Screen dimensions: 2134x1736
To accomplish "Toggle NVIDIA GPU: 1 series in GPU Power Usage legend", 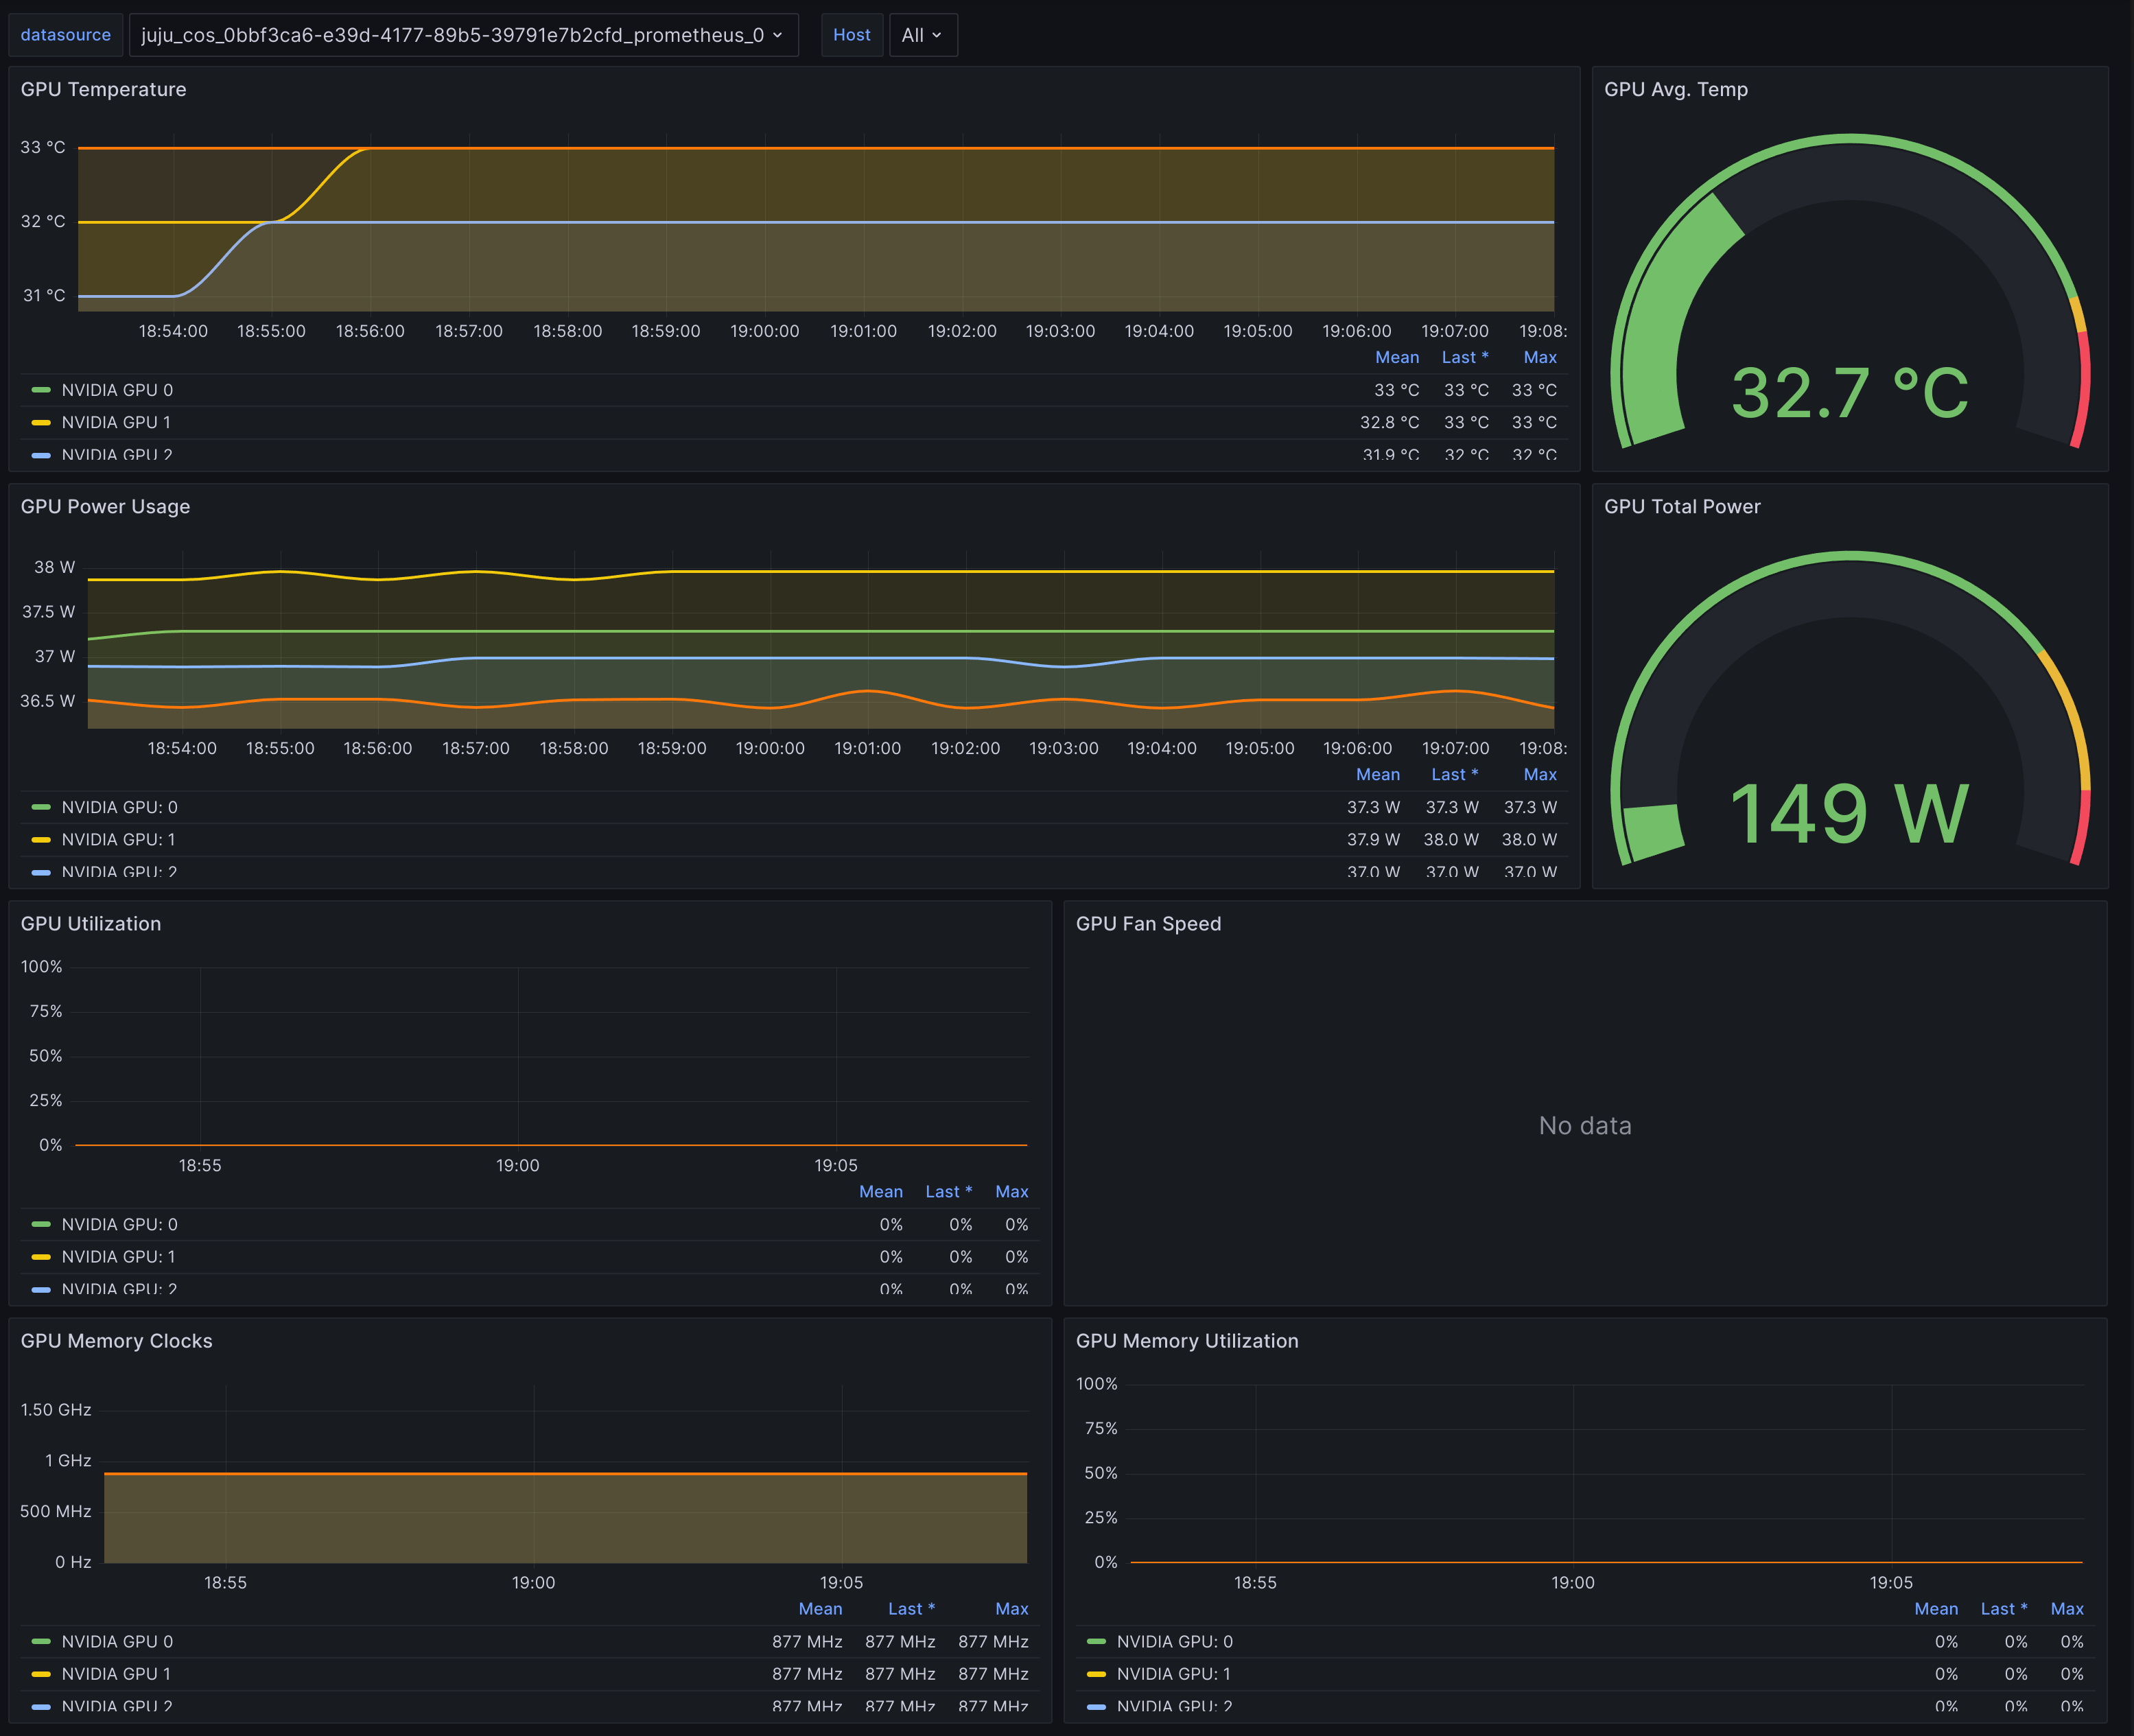I will [x=118, y=839].
